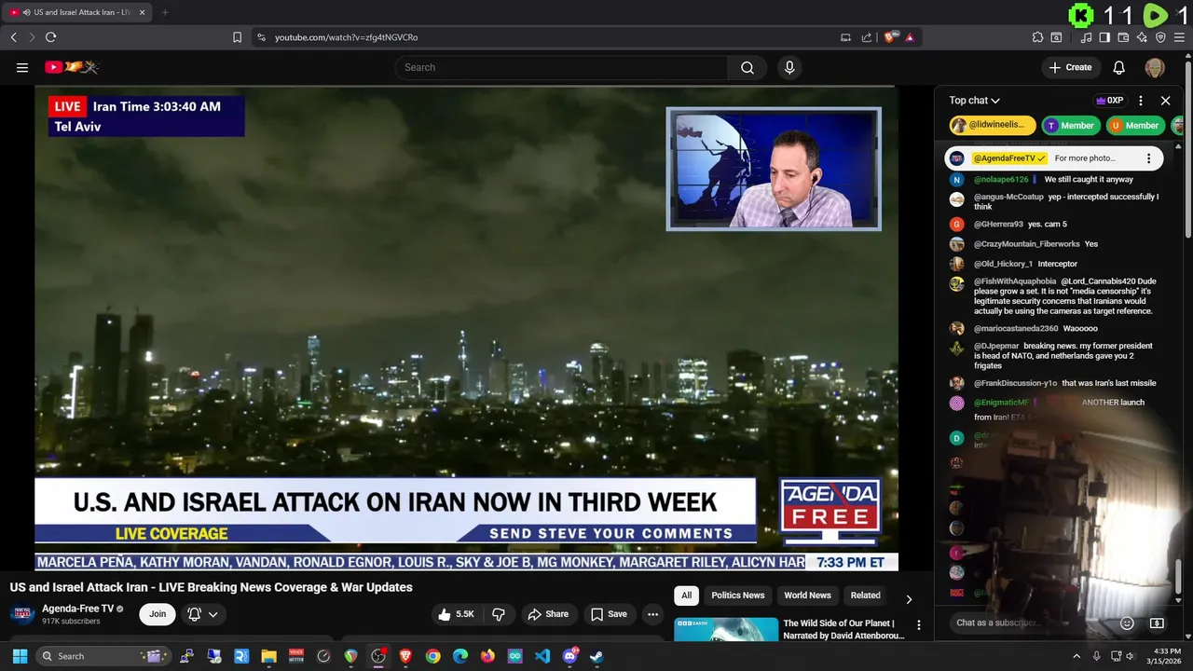Bookmark this page in the address bar
Viewport: 1193px width, 671px height.
237,37
